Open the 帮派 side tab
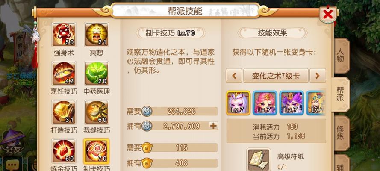 (340, 94)
